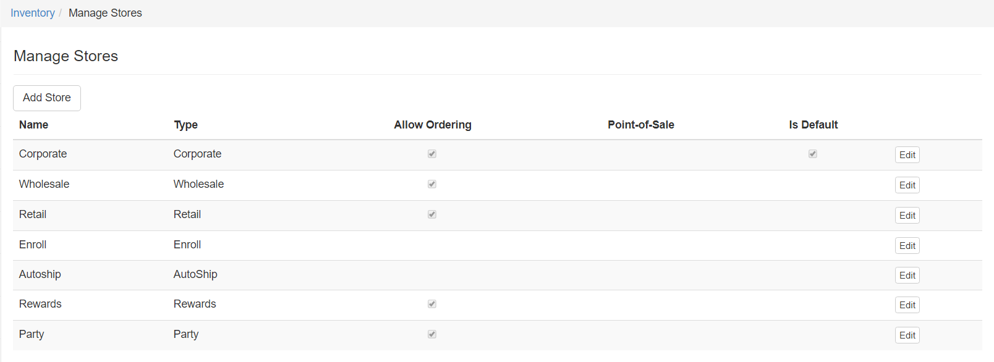Select the Manage Stores breadcrumb item

coord(105,13)
